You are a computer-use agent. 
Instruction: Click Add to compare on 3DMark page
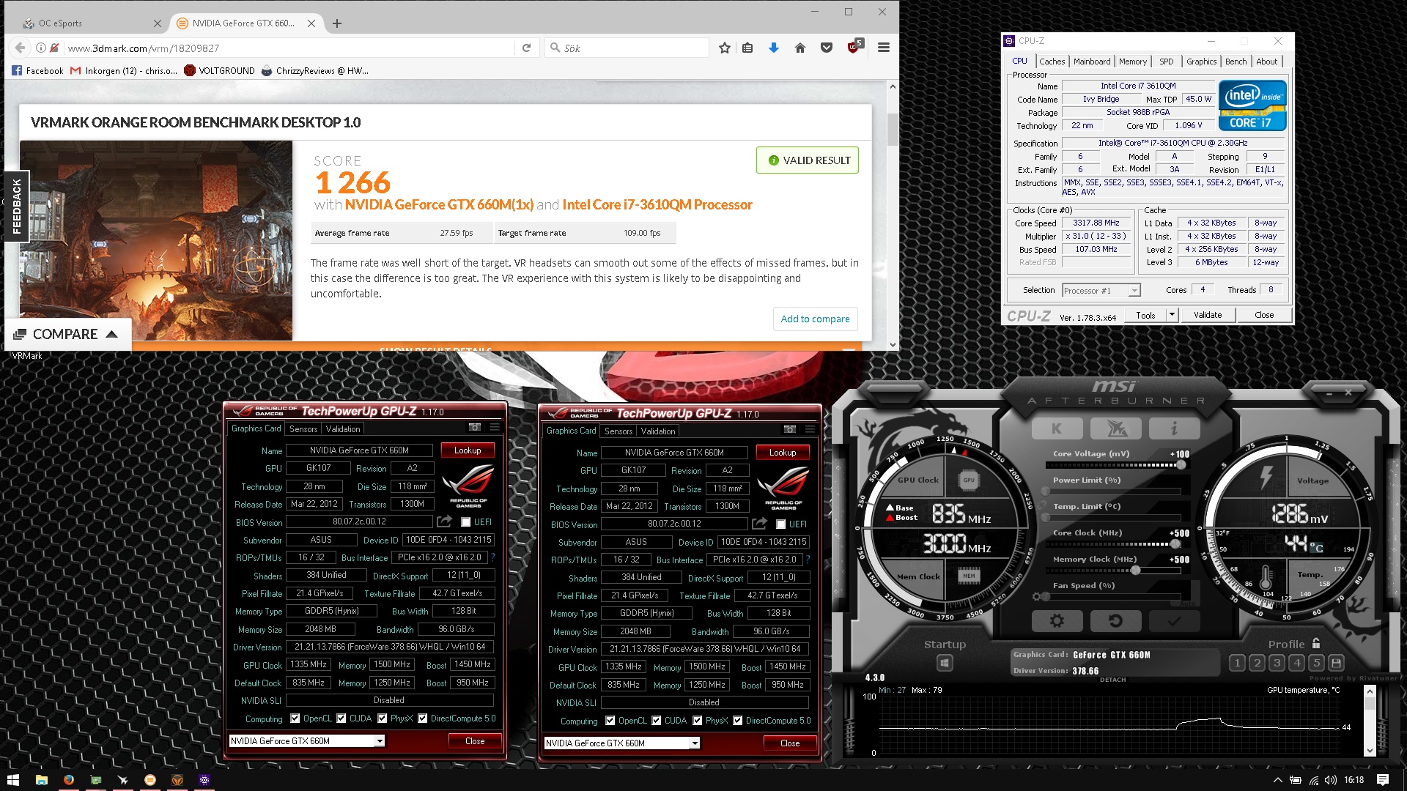pyautogui.click(x=815, y=319)
